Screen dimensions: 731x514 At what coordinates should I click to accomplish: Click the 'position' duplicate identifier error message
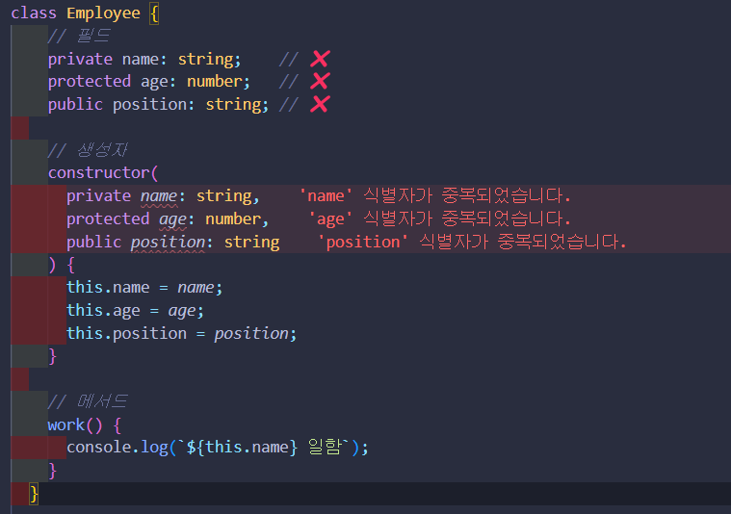pos(471,242)
